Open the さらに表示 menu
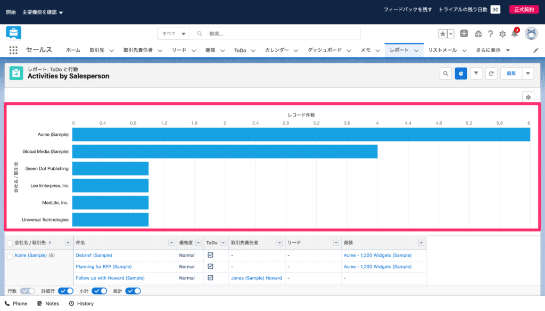The image size is (545, 311). coord(492,50)
